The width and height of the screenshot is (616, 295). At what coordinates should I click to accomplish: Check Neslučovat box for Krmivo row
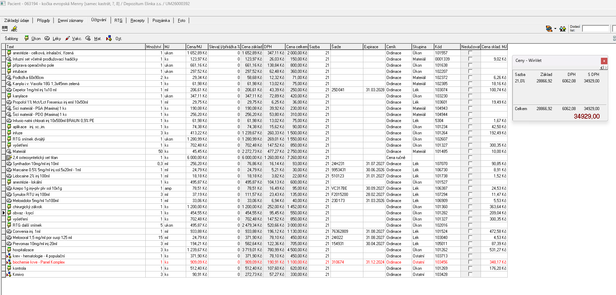(470, 274)
